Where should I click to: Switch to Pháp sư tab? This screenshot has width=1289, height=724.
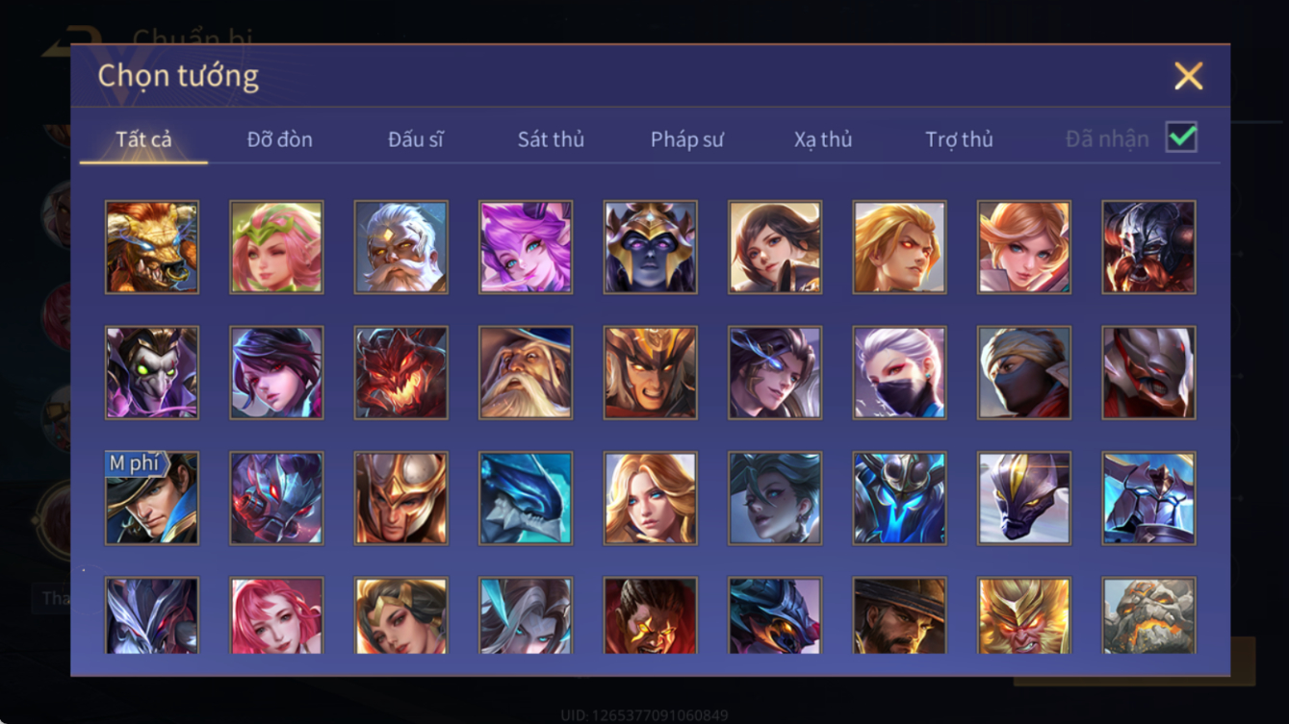(x=686, y=139)
